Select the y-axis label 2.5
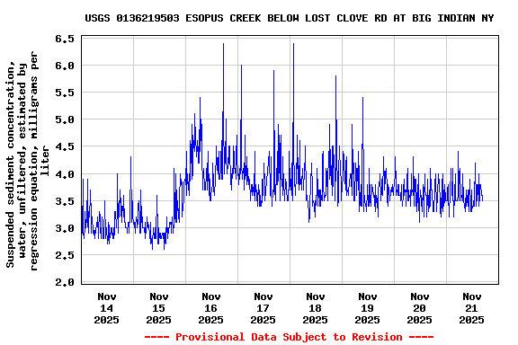Screen dimensions: 518x345 point(65,255)
